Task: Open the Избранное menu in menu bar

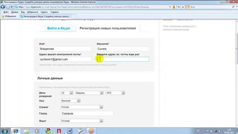Action: (x=32, y=12)
